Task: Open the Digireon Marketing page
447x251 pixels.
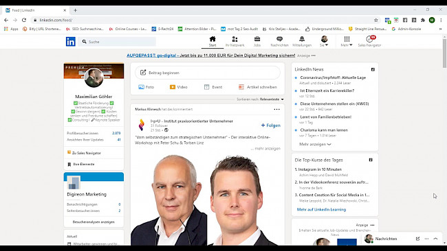Action: coord(87,195)
